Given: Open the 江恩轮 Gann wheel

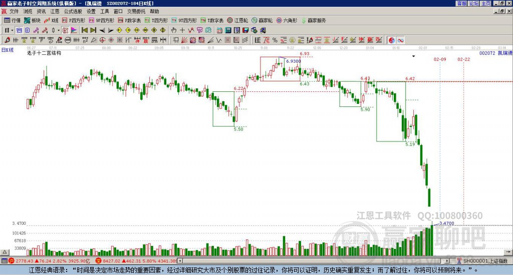Looking at the screenshot, I should click(x=237, y=20).
